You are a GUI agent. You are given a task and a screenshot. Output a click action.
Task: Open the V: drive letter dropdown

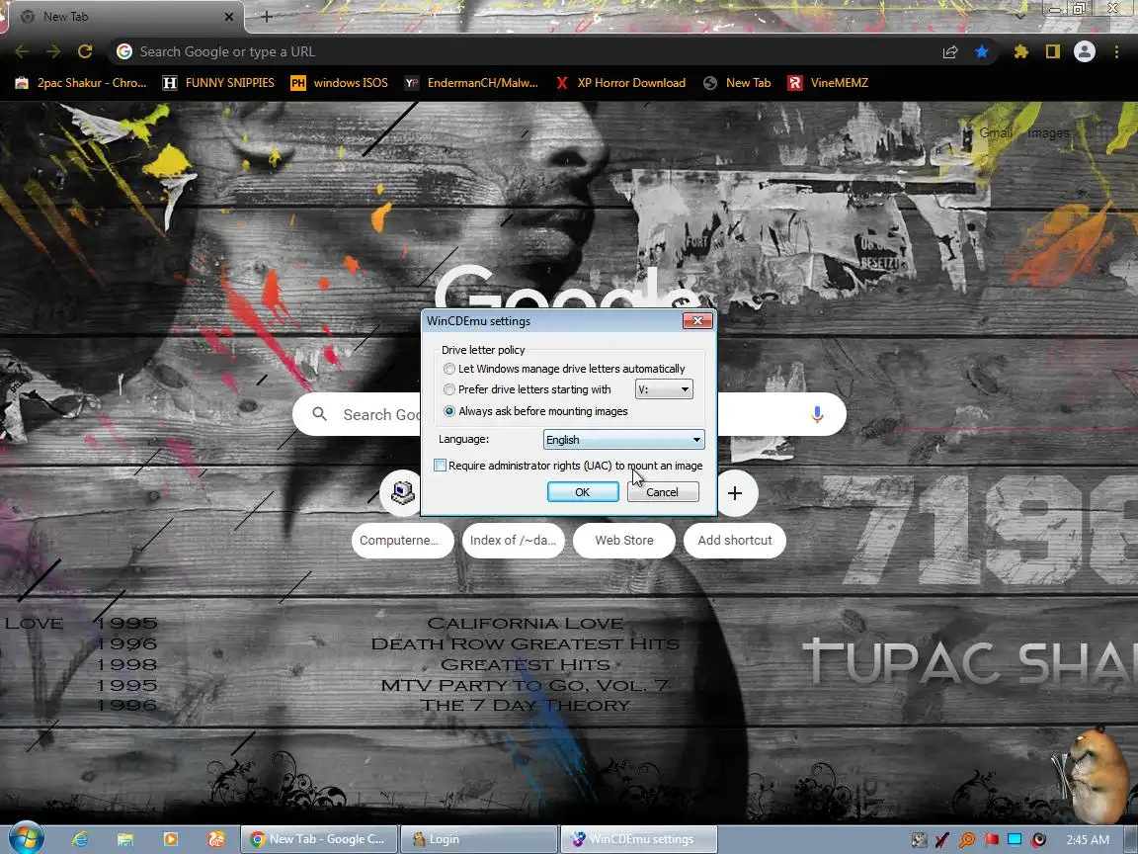point(664,389)
